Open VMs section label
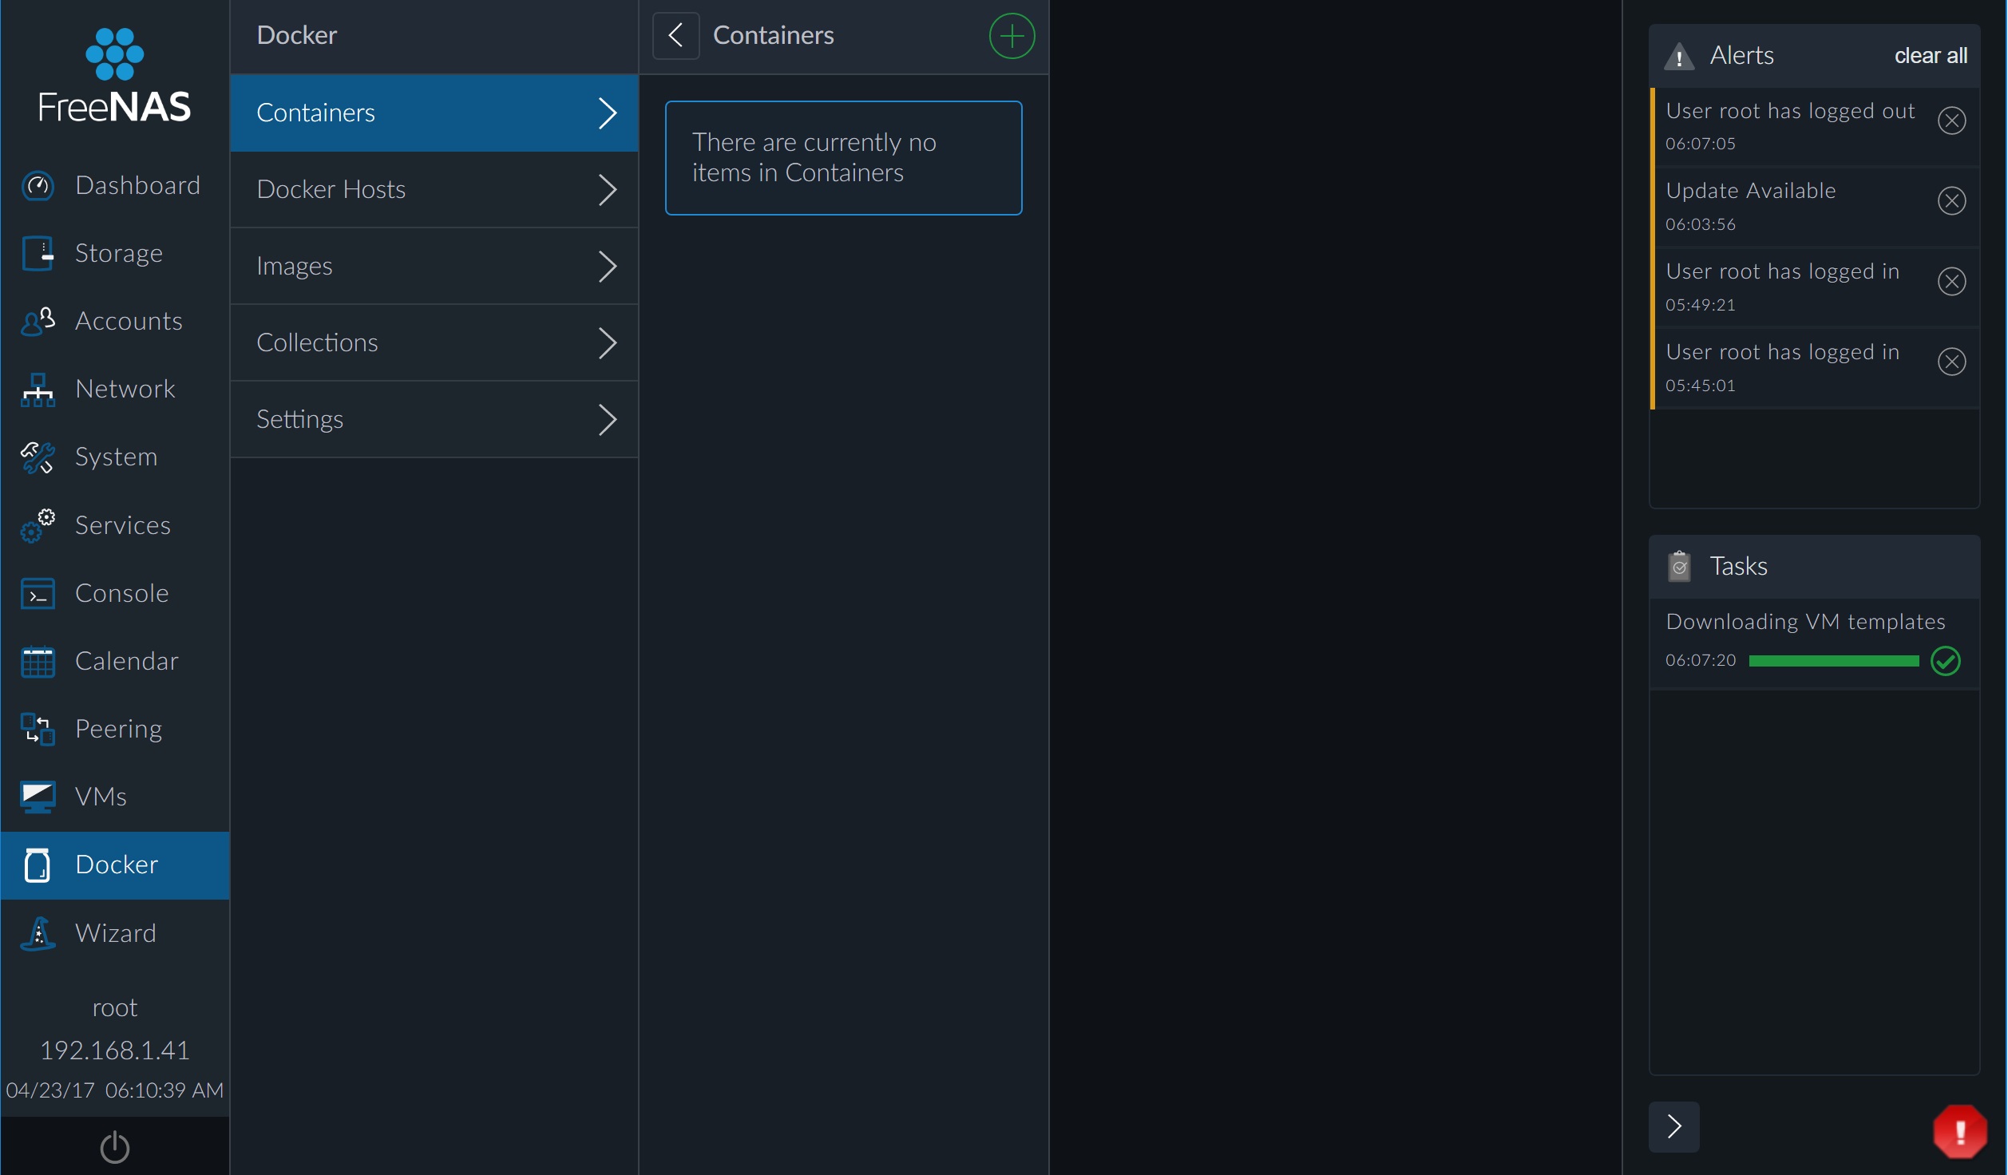The image size is (2008, 1175). (x=101, y=797)
